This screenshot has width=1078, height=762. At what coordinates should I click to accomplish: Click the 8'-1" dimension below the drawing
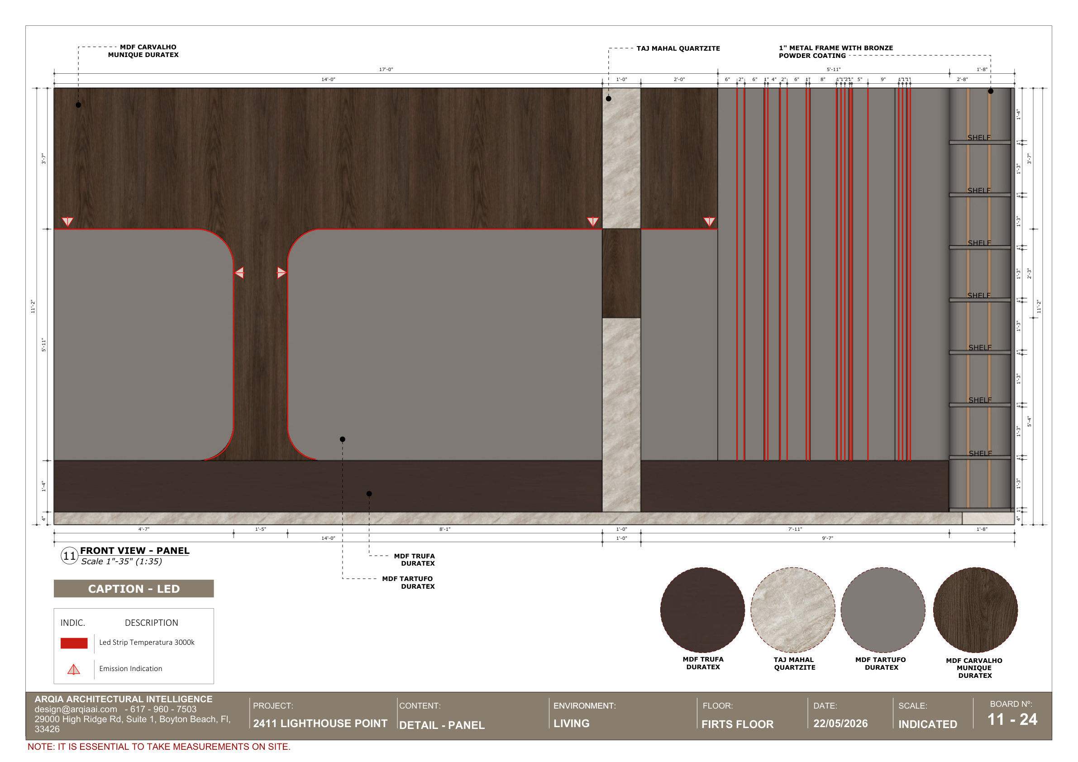click(444, 529)
